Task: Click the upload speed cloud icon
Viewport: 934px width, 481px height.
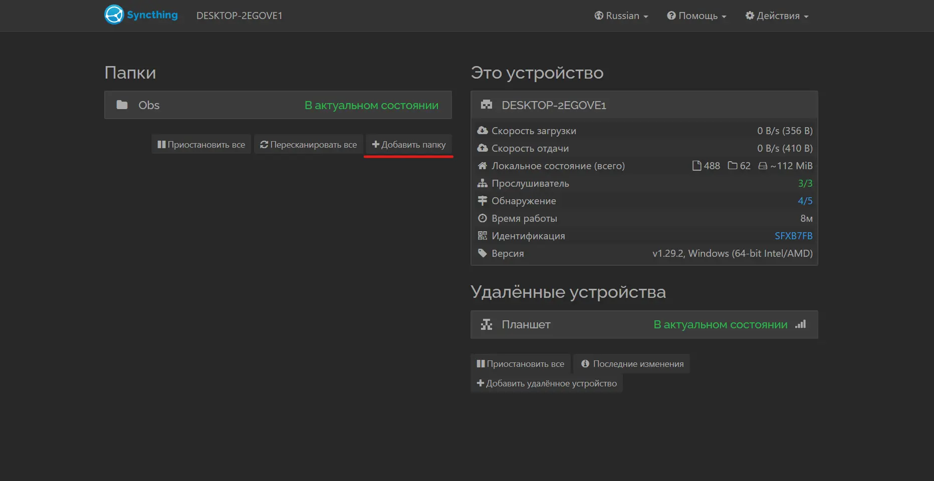Action: pos(483,148)
